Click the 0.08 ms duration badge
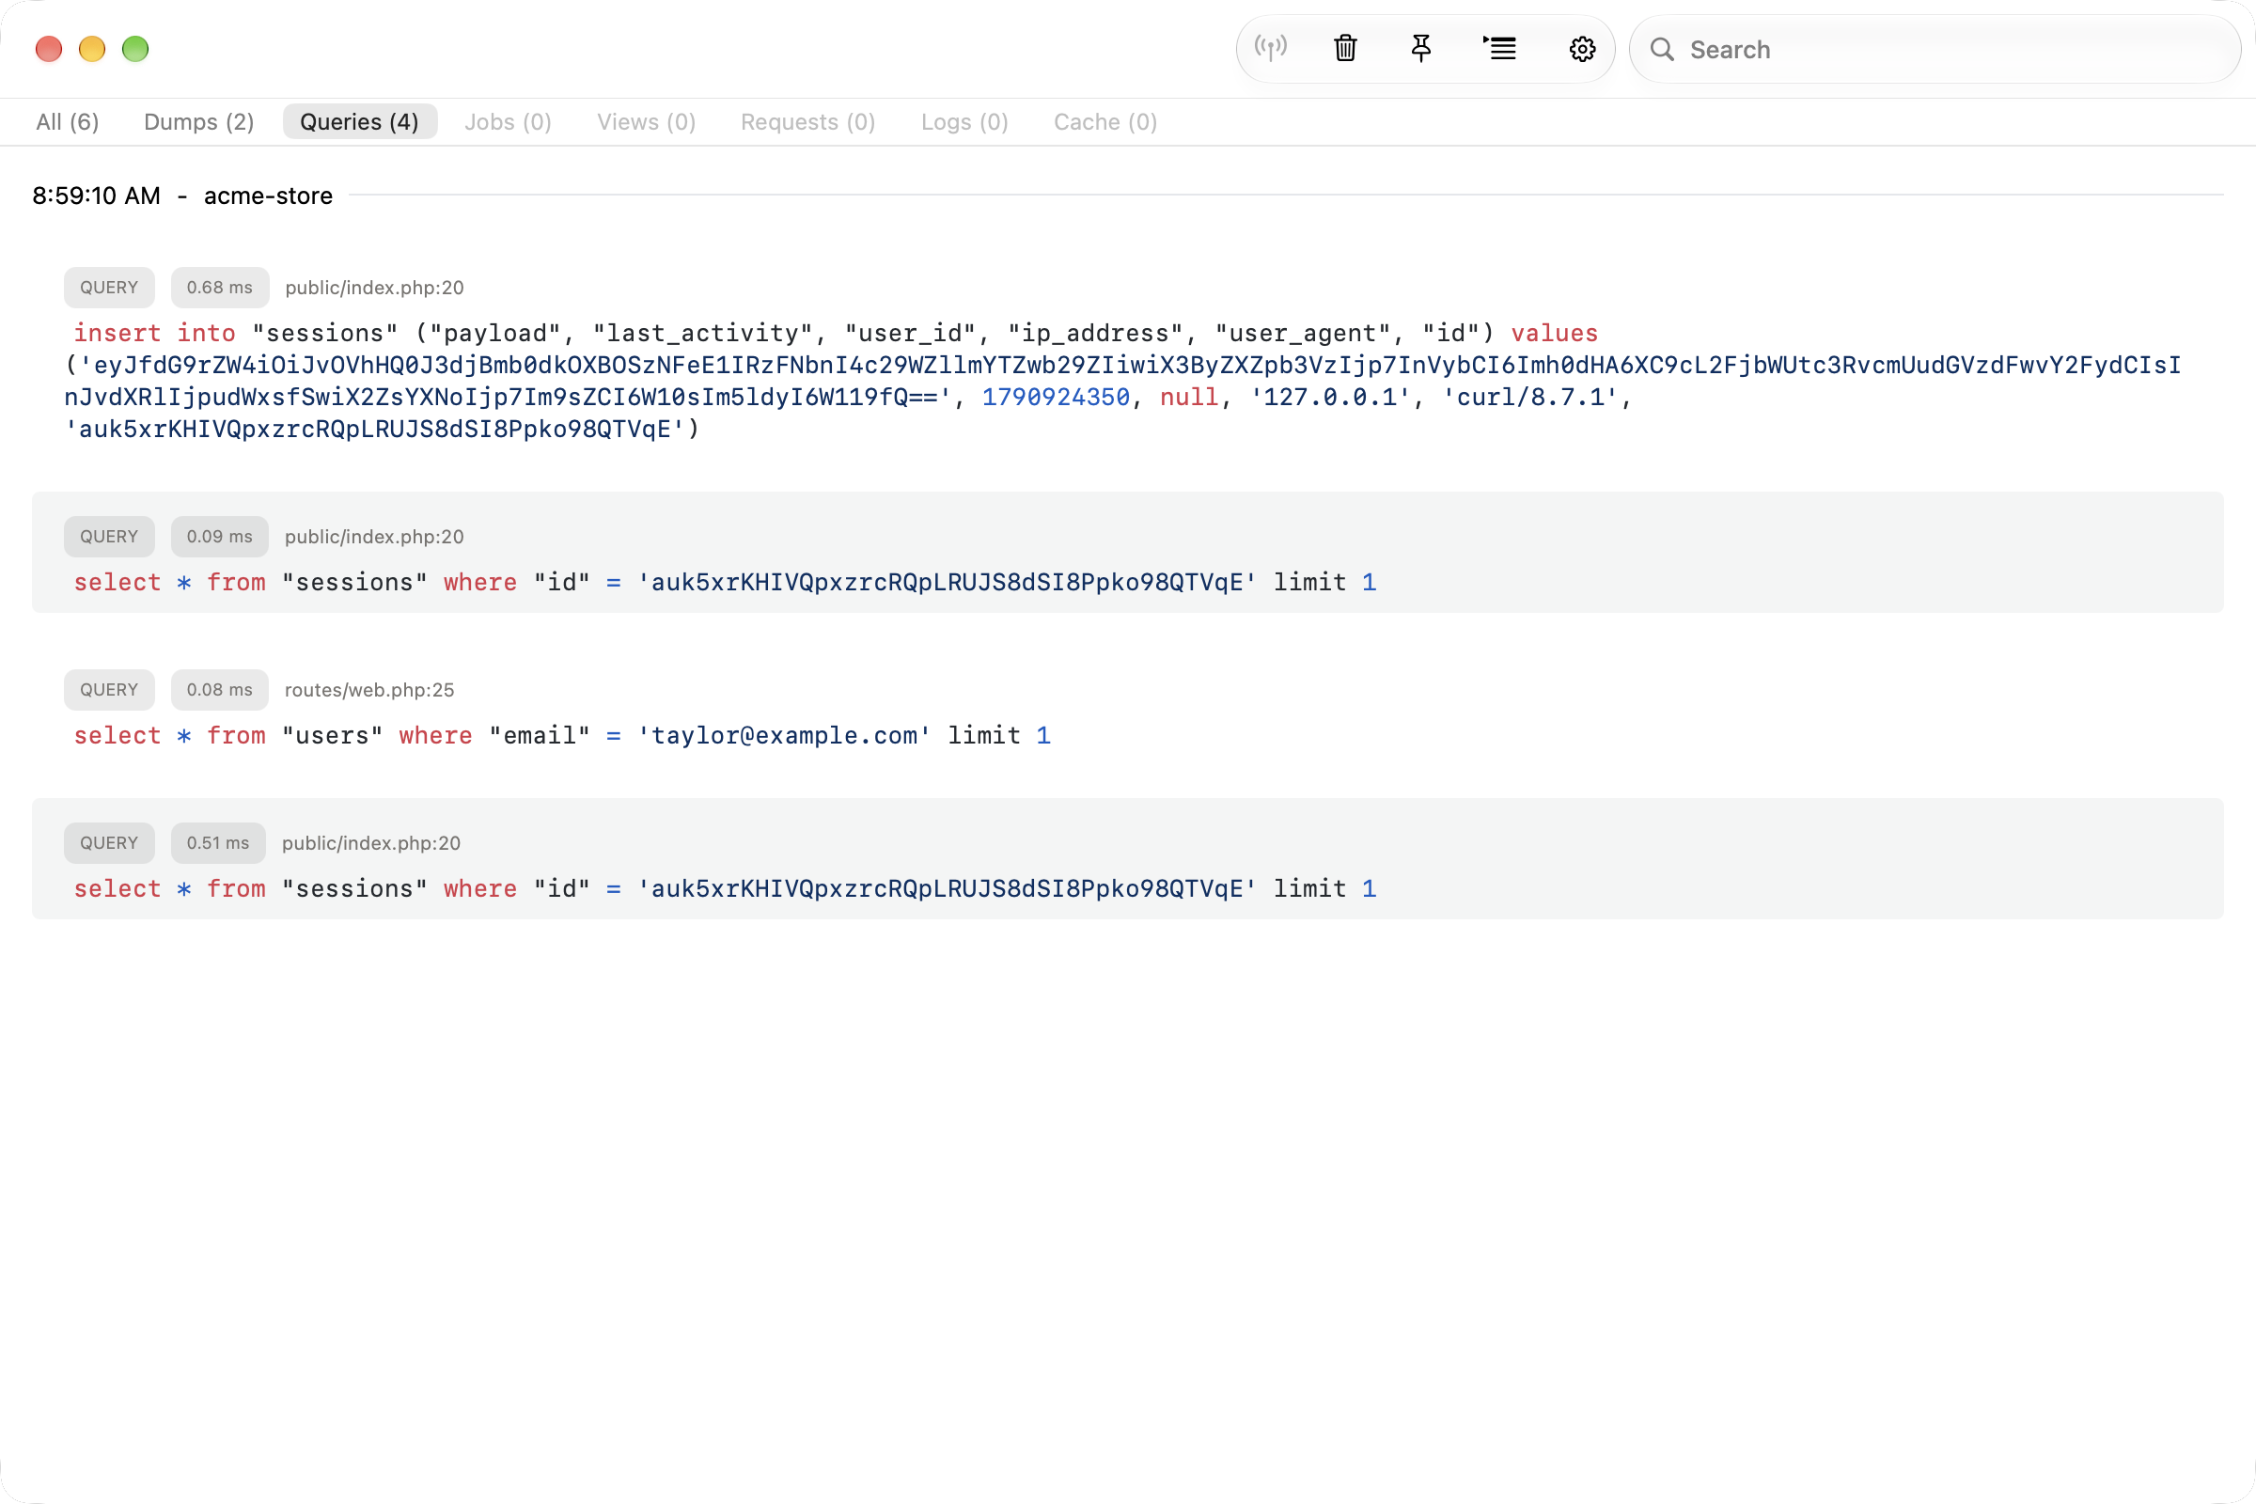 click(x=220, y=690)
